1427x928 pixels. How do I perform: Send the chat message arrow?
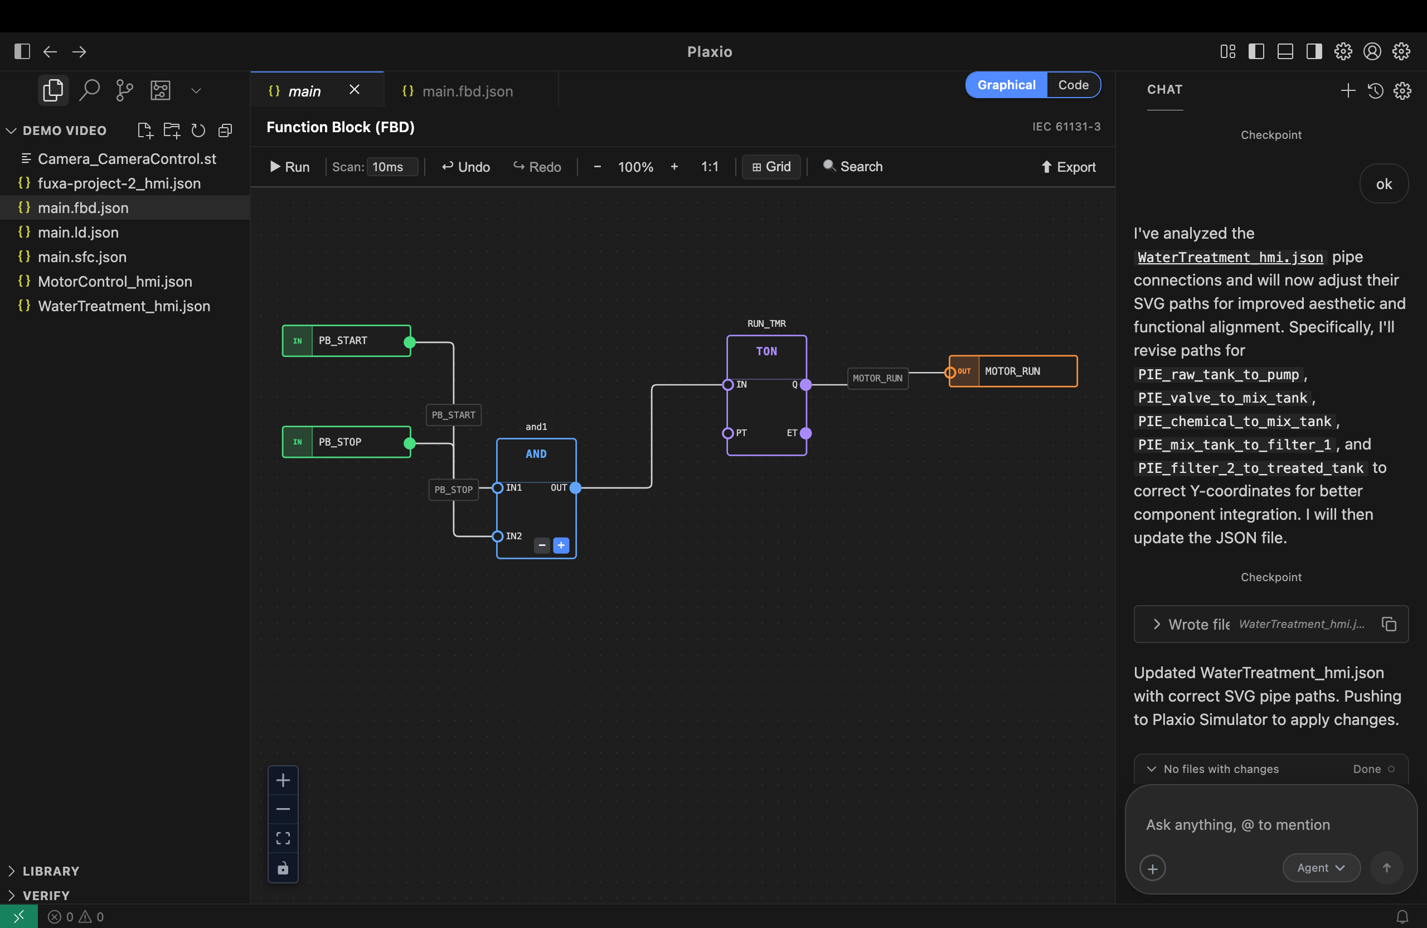(x=1386, y=868)
